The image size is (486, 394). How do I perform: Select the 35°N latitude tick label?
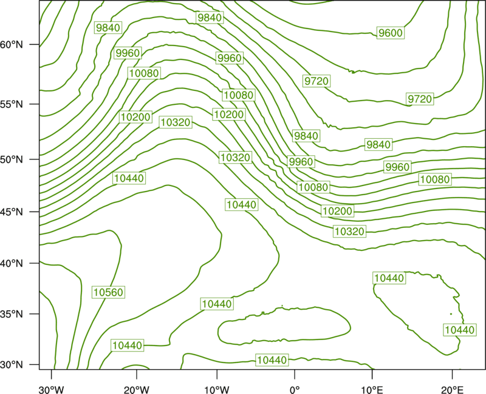pos(12,314)
